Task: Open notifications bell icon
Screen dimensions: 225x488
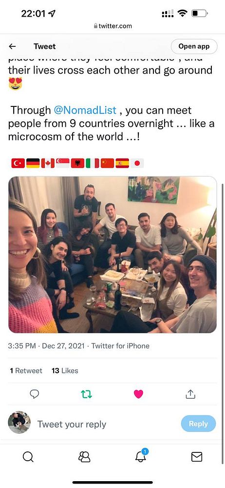Action: (141, 456)
